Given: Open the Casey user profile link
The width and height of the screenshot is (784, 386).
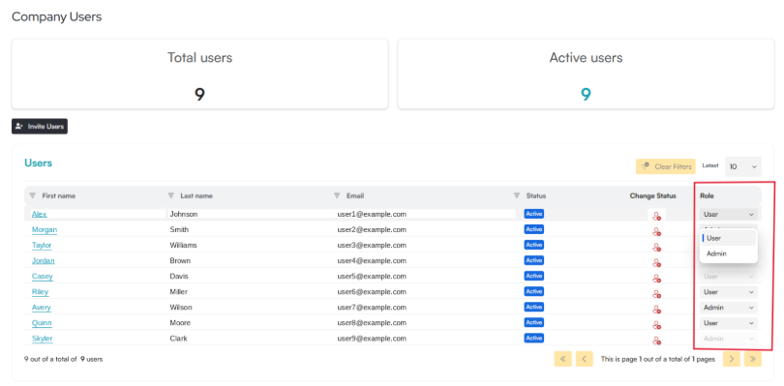Looking at the screenshot, I should 43,276.
